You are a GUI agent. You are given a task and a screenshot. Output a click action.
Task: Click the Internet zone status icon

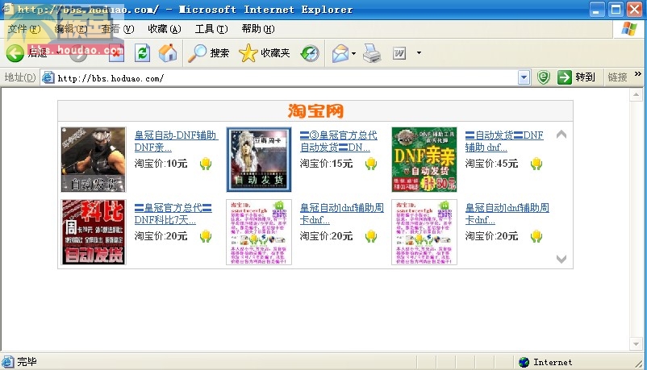pos(524,362)
